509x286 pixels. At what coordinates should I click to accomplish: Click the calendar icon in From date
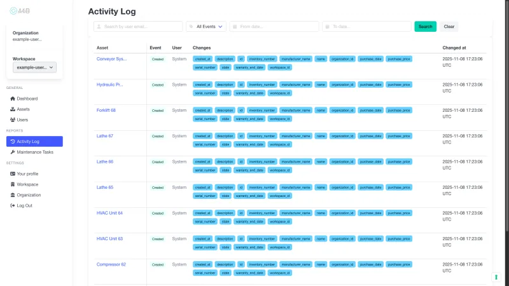click(235, 27)
